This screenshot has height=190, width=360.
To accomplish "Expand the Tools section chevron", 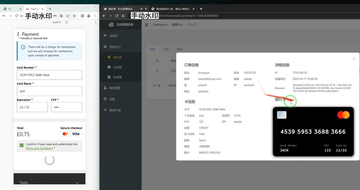I will (x=77, y=183).
